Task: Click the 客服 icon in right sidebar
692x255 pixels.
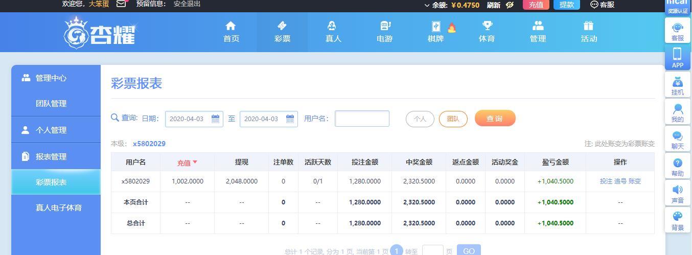Action: click(x=678, y=31)
